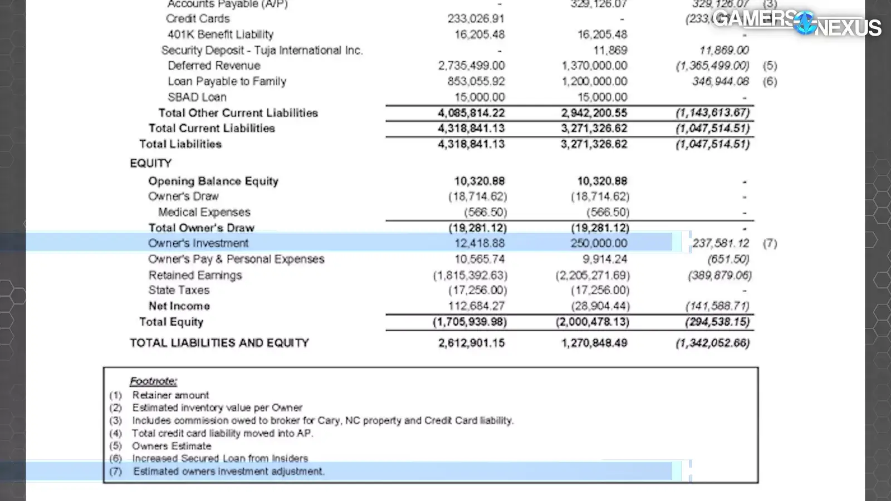Image resolution: width=891 pixels, height=501 pixels.
Task: Select the (1,342,052.66) total variance value
Action: 712,343
